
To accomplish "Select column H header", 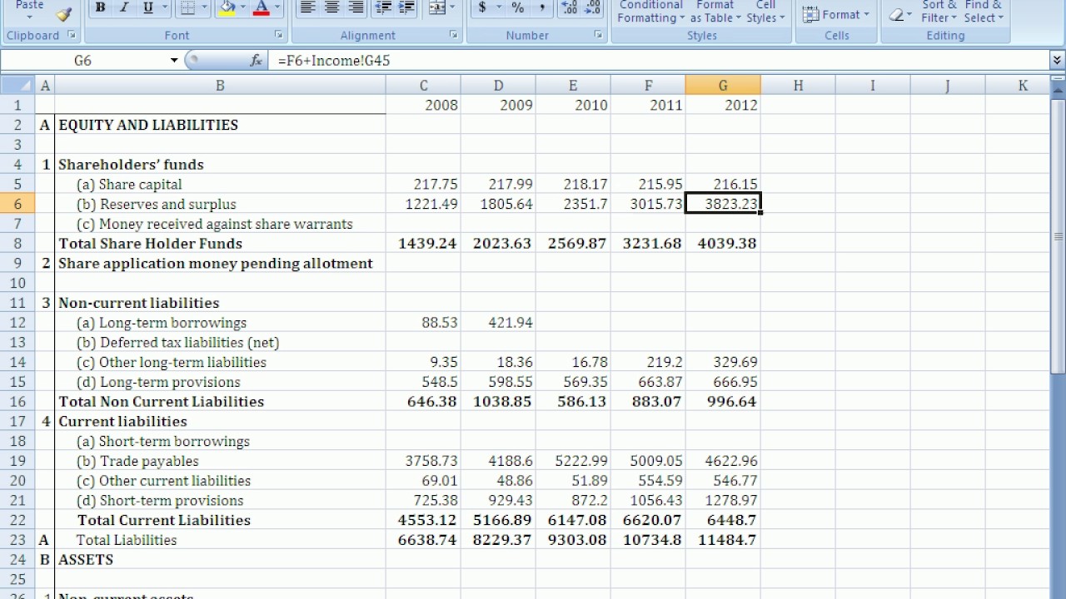I will click(798, 85).
